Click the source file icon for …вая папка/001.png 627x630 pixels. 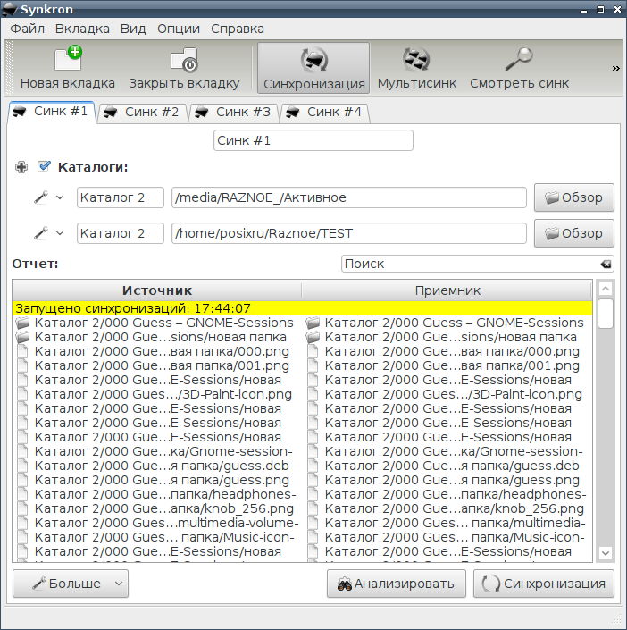(23, 365)
